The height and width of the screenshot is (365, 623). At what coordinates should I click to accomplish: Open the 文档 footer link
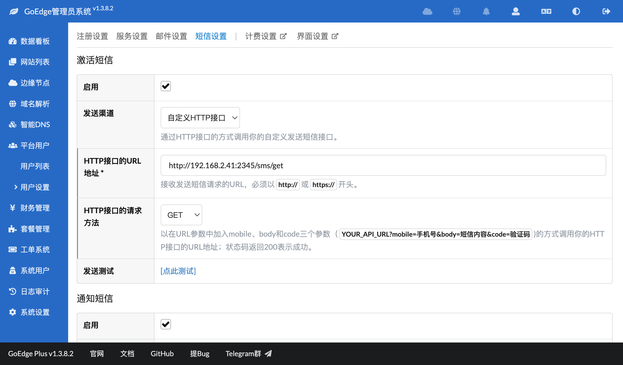pyautogui.click(x=127, y=353)
